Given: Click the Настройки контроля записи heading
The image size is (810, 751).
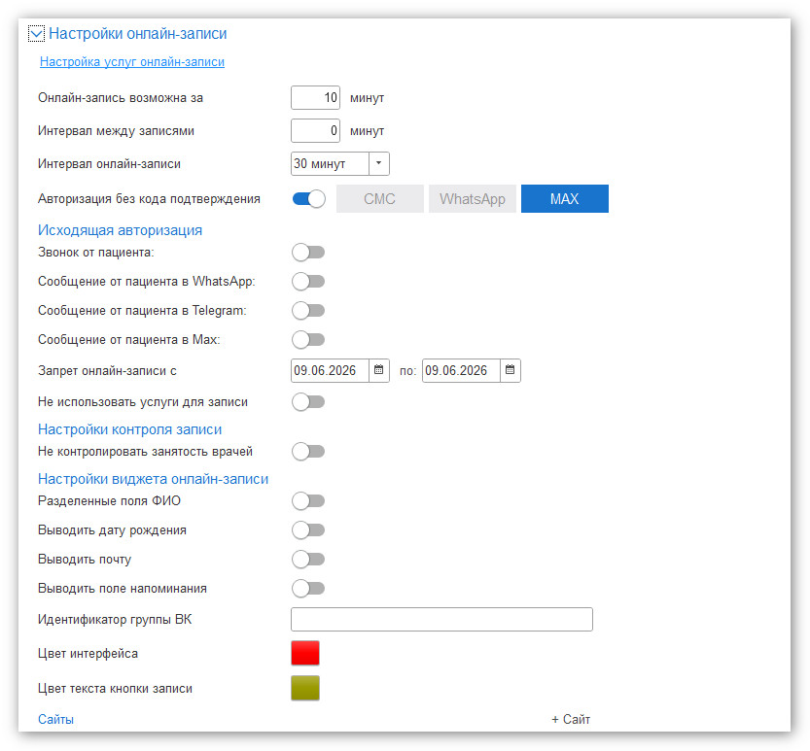Looking at the screenshot, I should (129, 429).
